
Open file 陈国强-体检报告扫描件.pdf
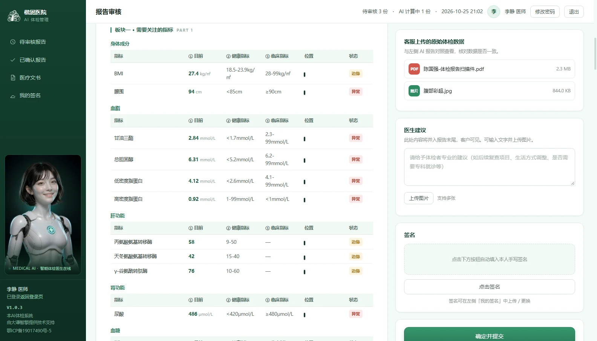[490, 69]
